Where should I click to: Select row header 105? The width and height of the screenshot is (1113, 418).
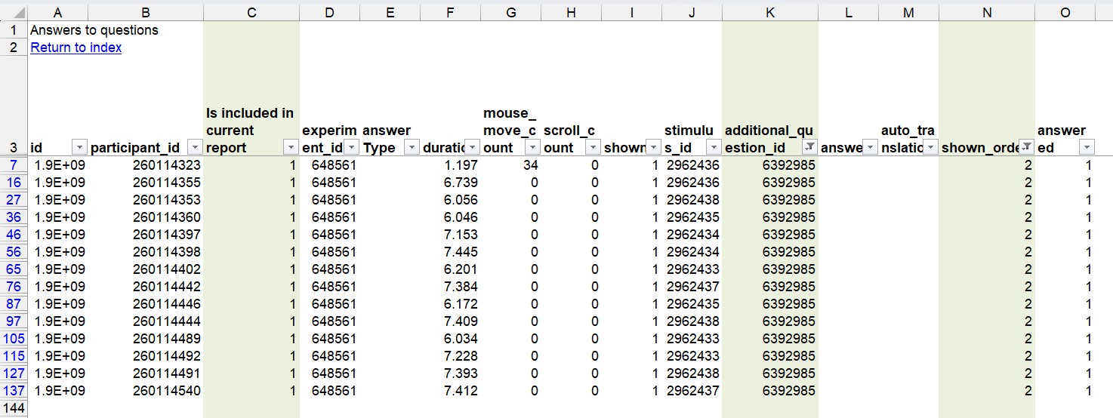[x=14, y=339]
